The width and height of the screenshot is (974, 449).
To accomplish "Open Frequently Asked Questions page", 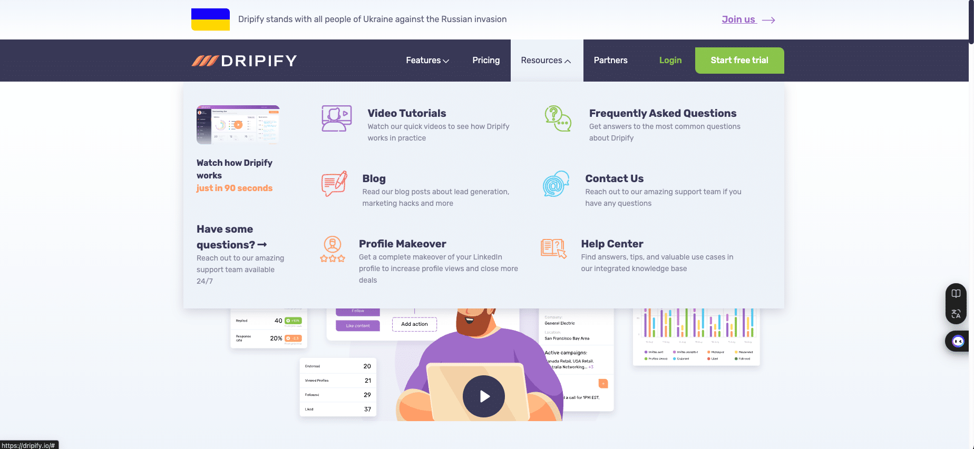I will pyautogui.click(x=663, y=113).
